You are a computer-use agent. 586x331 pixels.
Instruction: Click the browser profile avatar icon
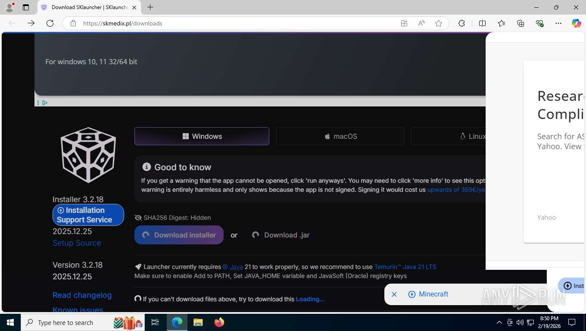click(x=9, y=7)
